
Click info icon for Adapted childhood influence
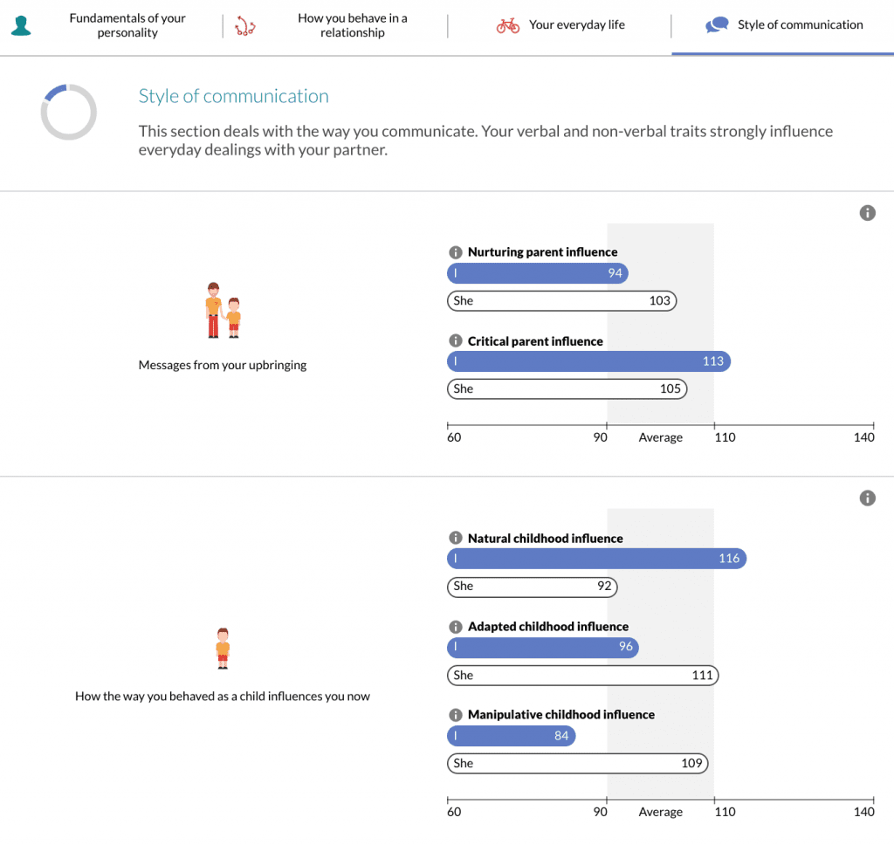click(x=455, y=627)
